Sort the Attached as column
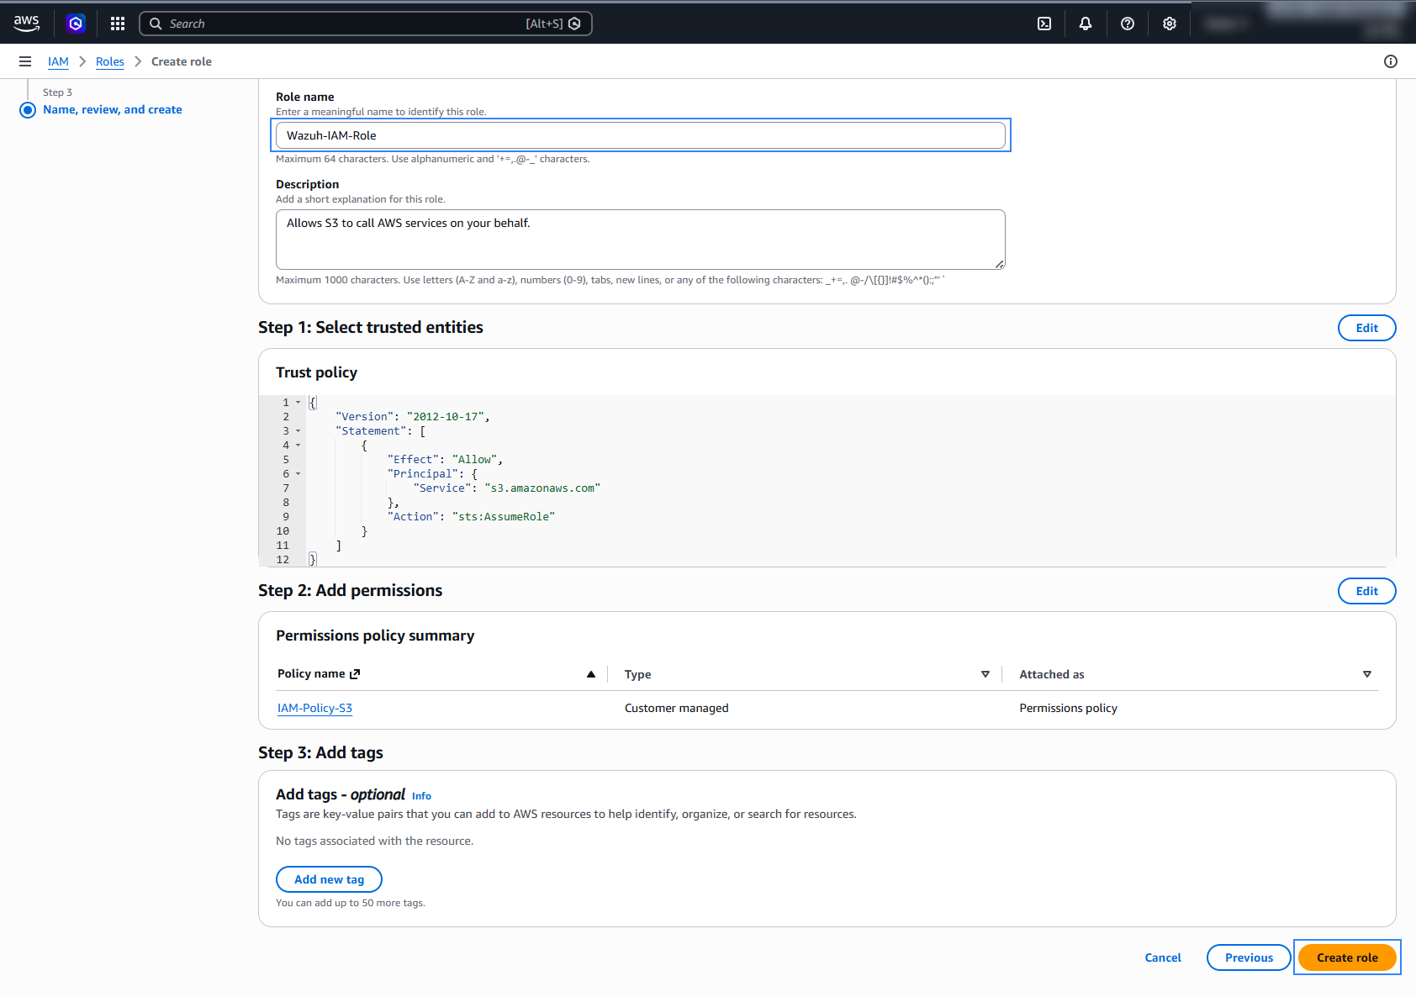 [1367, 674]
